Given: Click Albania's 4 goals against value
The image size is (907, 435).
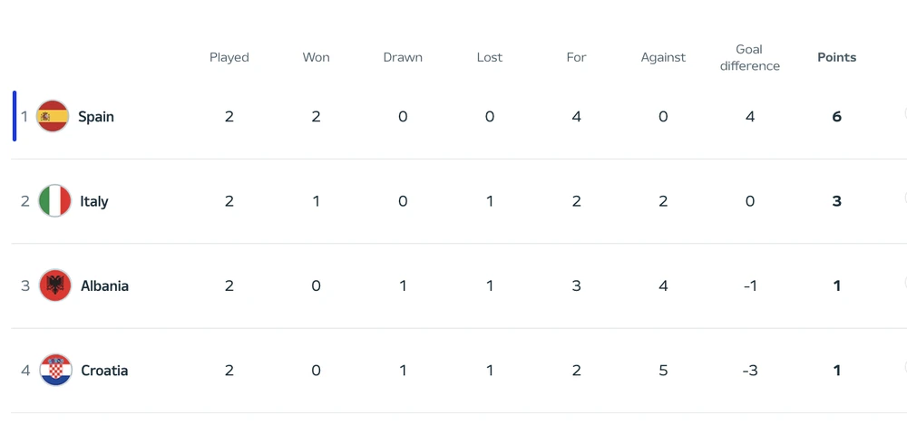Looking at the screenshot, I should [x=663, y=285].
